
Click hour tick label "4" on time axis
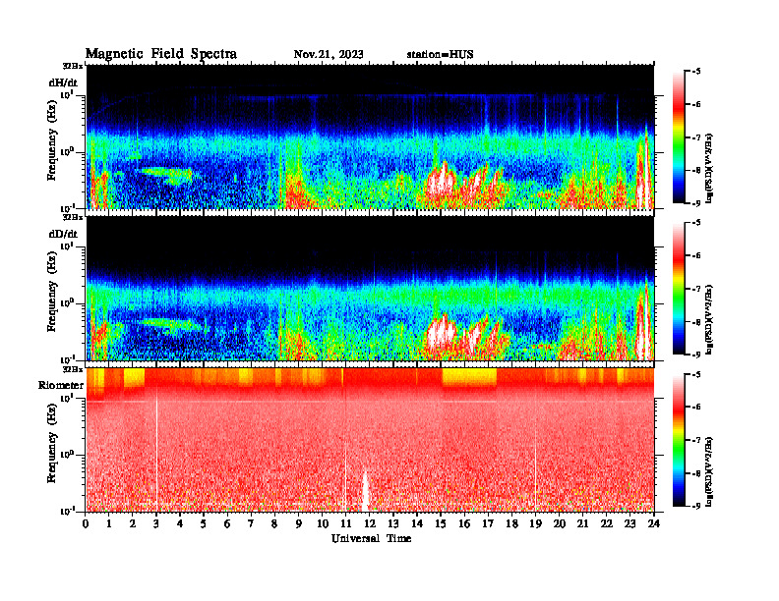(x=180, y=523)
